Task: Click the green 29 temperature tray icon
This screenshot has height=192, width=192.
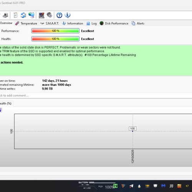Action: 115,186
